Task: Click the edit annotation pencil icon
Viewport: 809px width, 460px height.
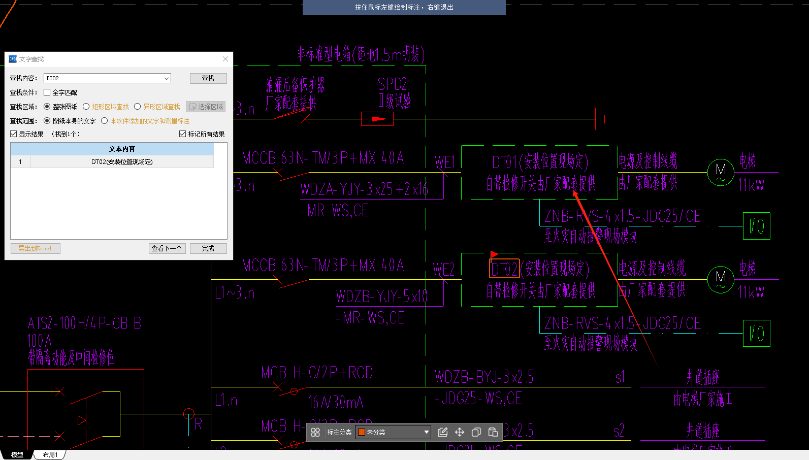Action: click(x=443, y=432)
